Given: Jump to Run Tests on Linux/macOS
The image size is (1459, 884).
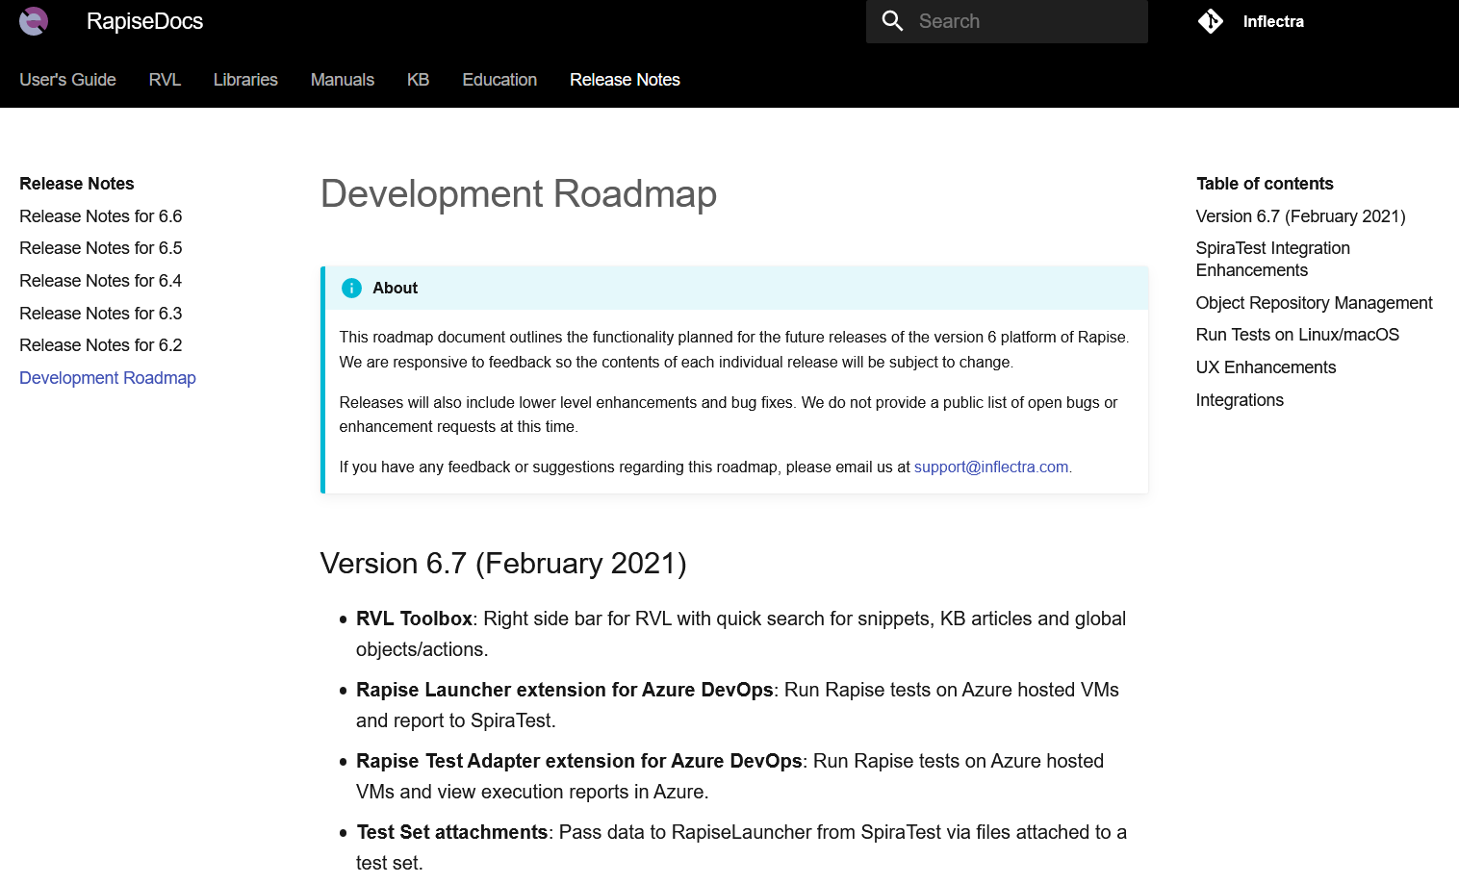Looking at the screenshot, I should [x=1297, y=335].
